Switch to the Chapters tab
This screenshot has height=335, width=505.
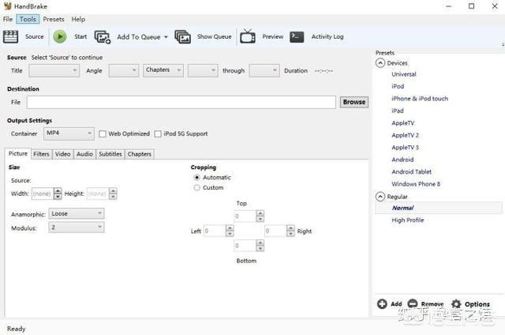click(139, 154)
